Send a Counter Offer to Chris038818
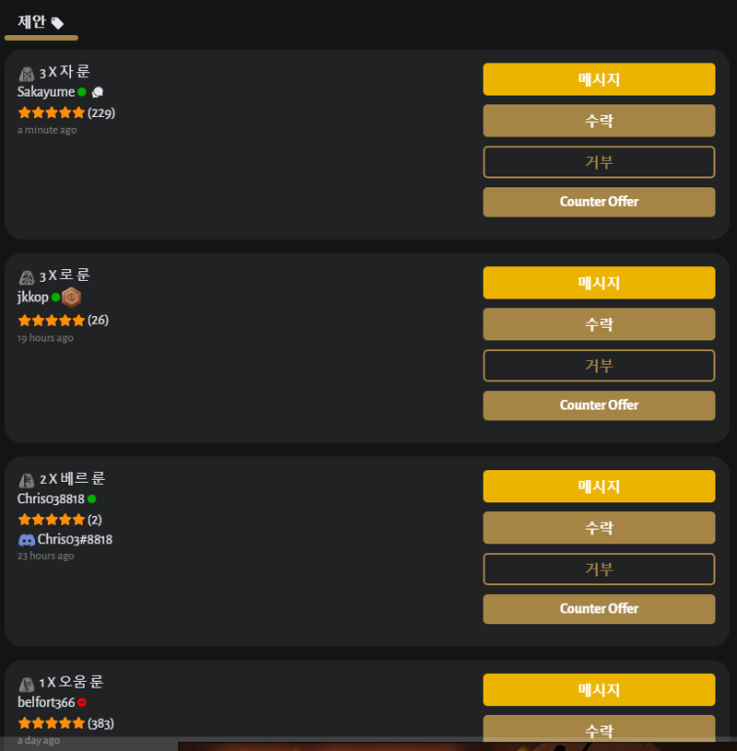Viewport: 737px width, 751px height. click(599, 609)
